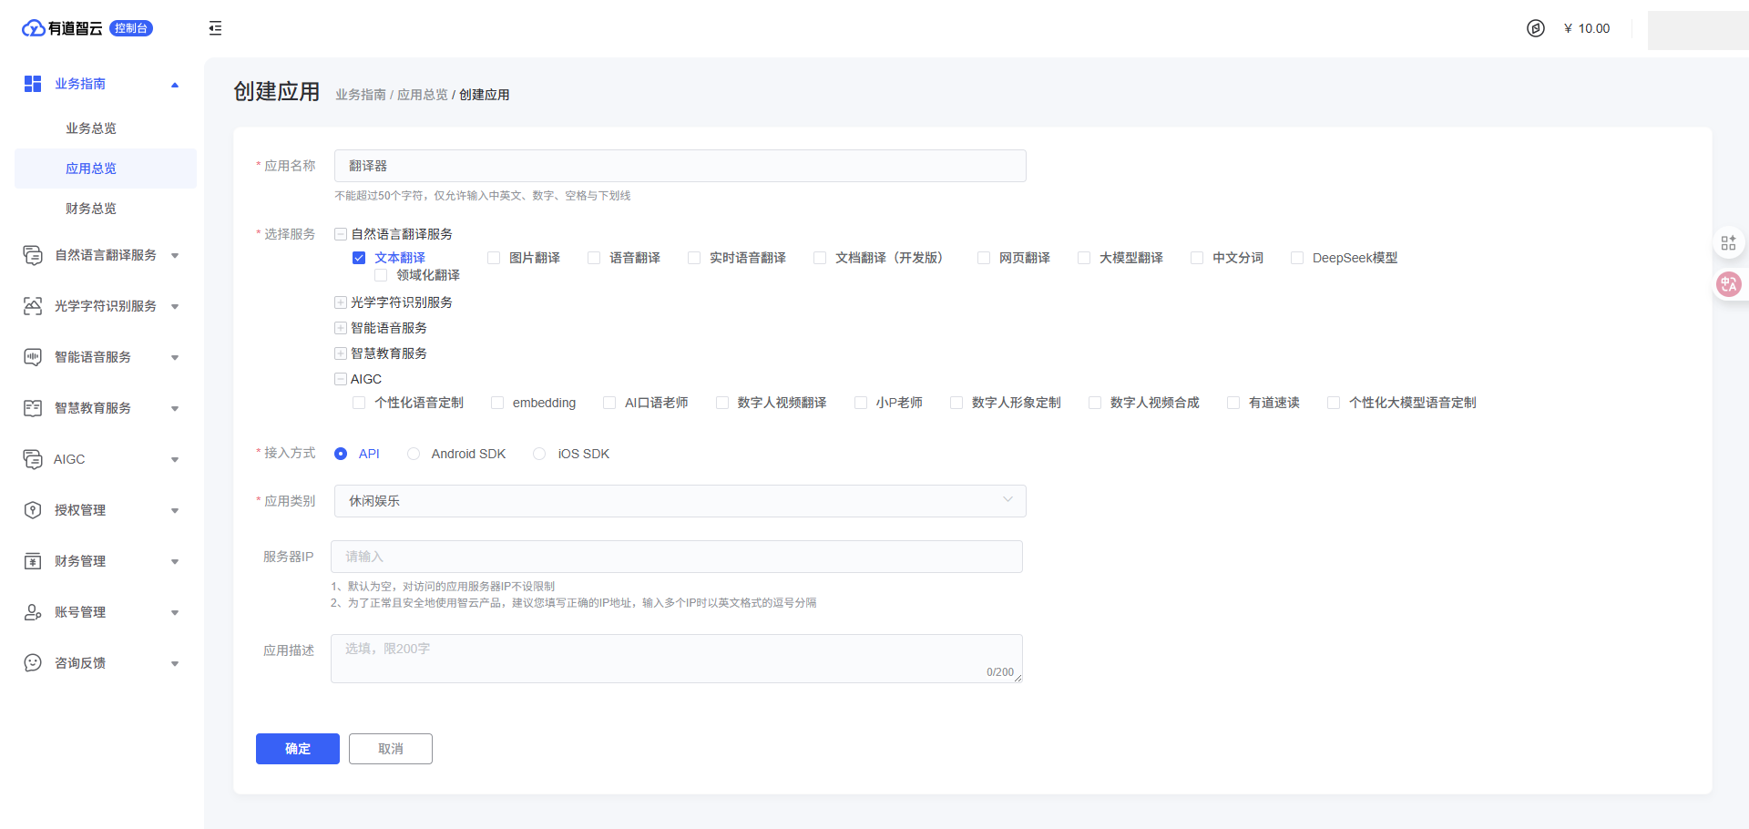The image size is (1749, 829).
Task: Click the 应用描述 text area
Action: pos(676,658)
